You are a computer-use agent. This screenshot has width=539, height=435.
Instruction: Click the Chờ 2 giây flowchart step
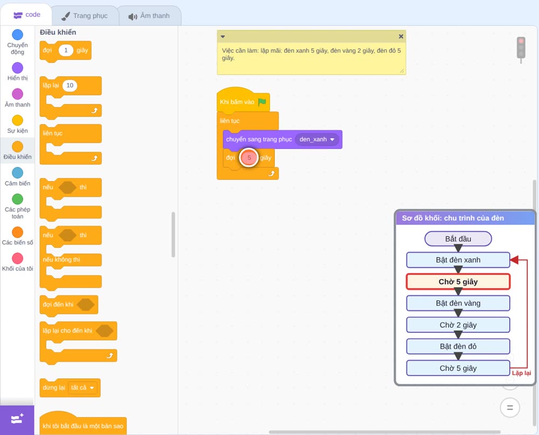point(458,325)
